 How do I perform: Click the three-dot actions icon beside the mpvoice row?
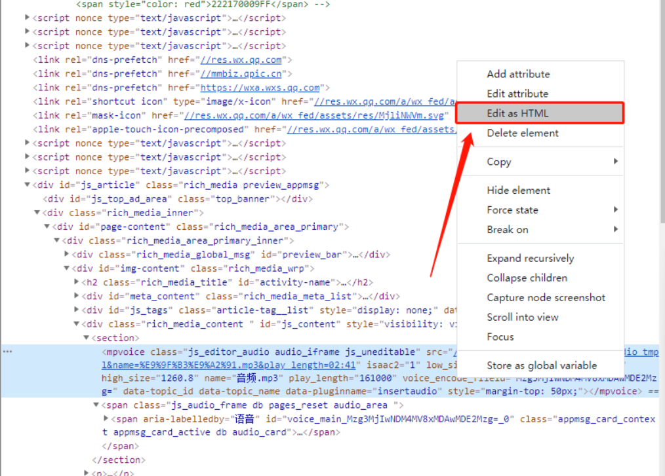pyautogui.click(x=8, y=352)
